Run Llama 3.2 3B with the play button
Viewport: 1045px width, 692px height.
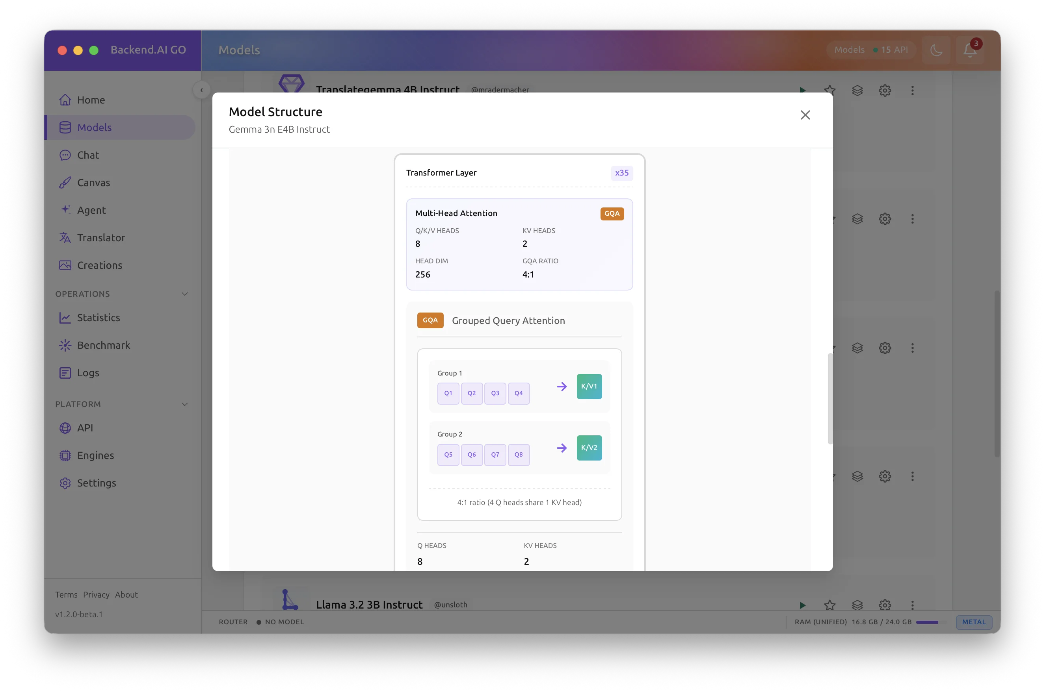pyautogui.click(x=803, y=605)
